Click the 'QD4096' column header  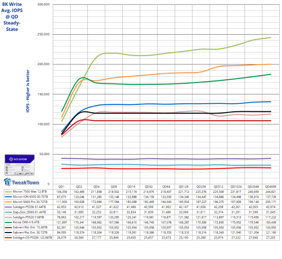[271, 186]
